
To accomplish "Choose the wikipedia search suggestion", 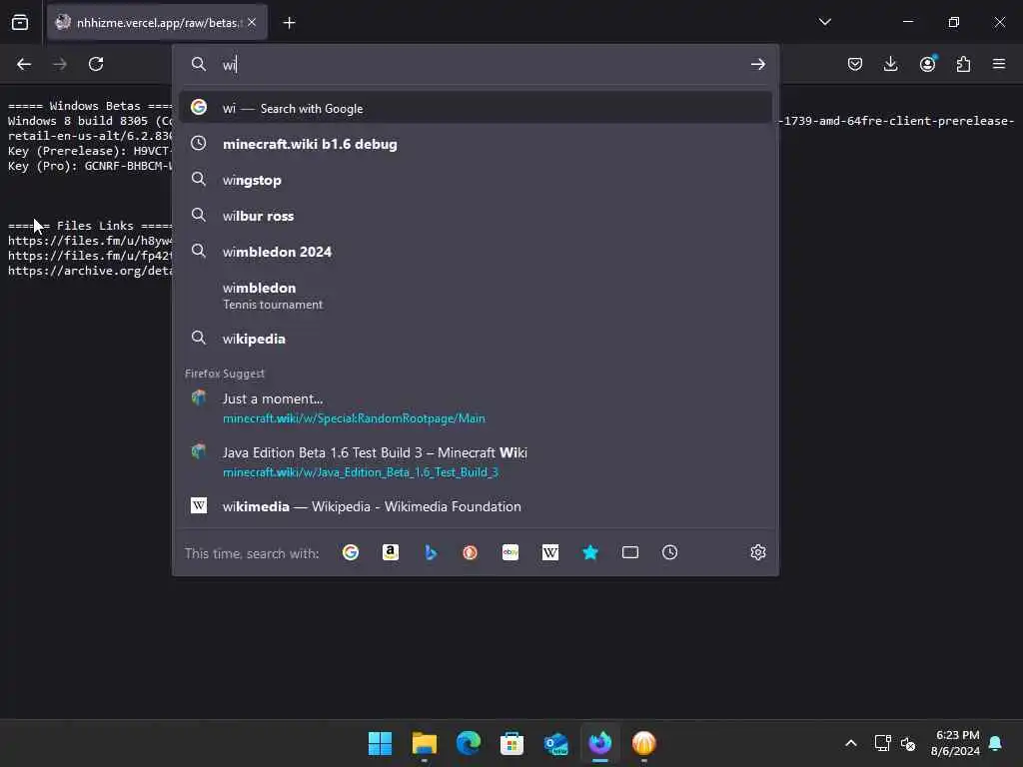I will point(476,339).
